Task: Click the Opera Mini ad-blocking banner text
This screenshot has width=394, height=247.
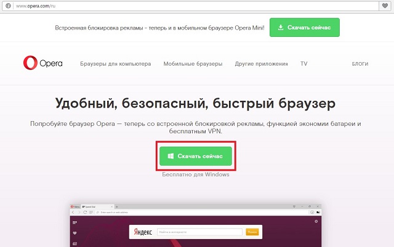Action: tap(159, 28)
